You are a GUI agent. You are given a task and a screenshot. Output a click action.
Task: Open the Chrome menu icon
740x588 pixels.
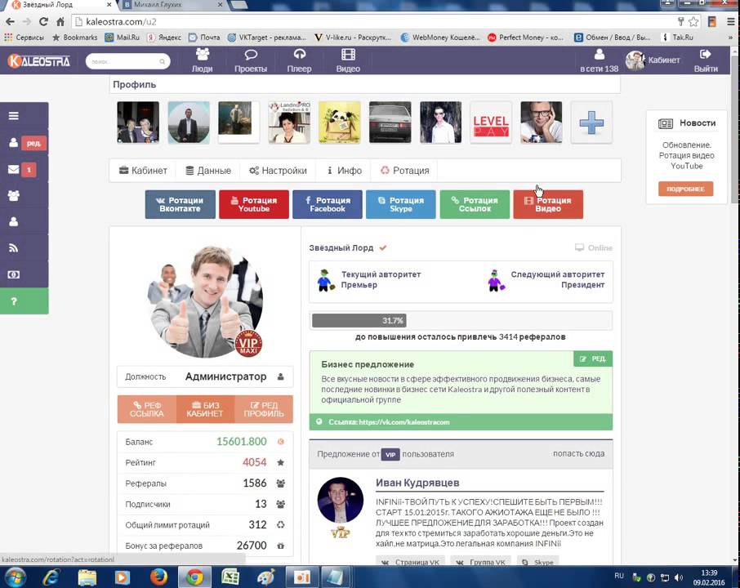click(730, 22)
